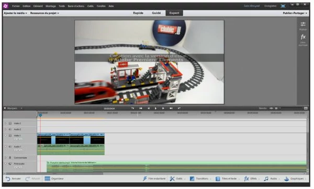
Task: Open the Publier+Partager dropdown
Action: (x=295, y=13)
